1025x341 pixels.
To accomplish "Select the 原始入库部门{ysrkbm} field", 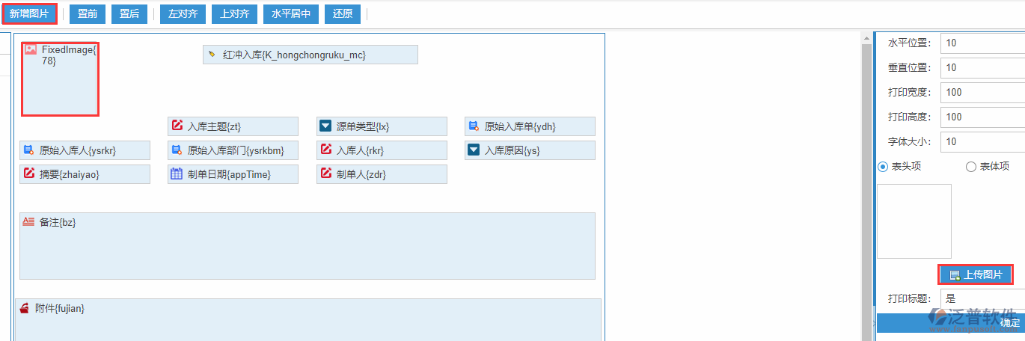I will click(233, 150).
